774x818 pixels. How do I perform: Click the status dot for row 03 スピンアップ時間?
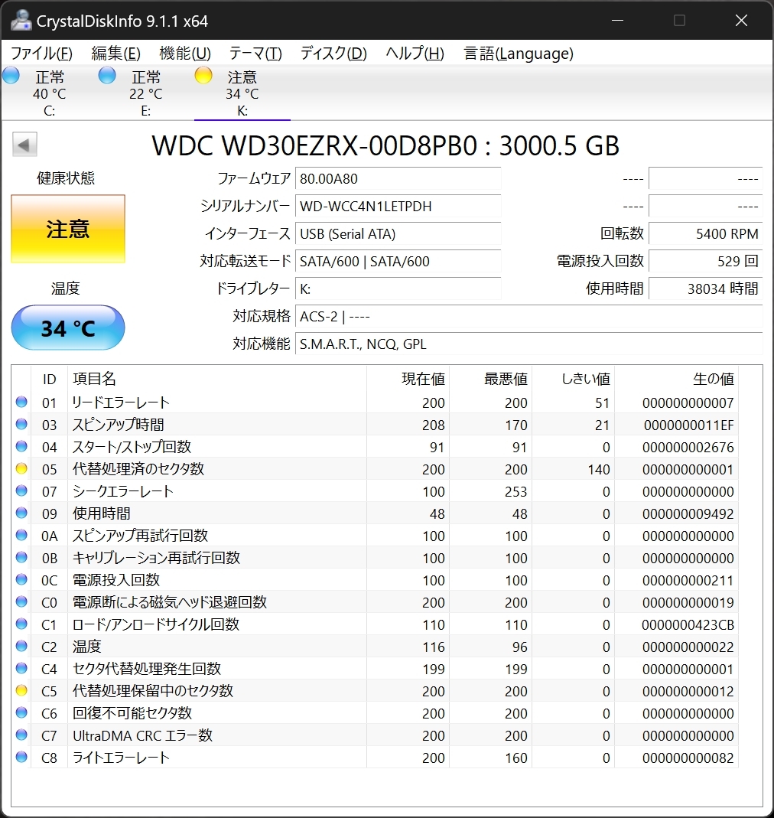click(x=21, y=424)
